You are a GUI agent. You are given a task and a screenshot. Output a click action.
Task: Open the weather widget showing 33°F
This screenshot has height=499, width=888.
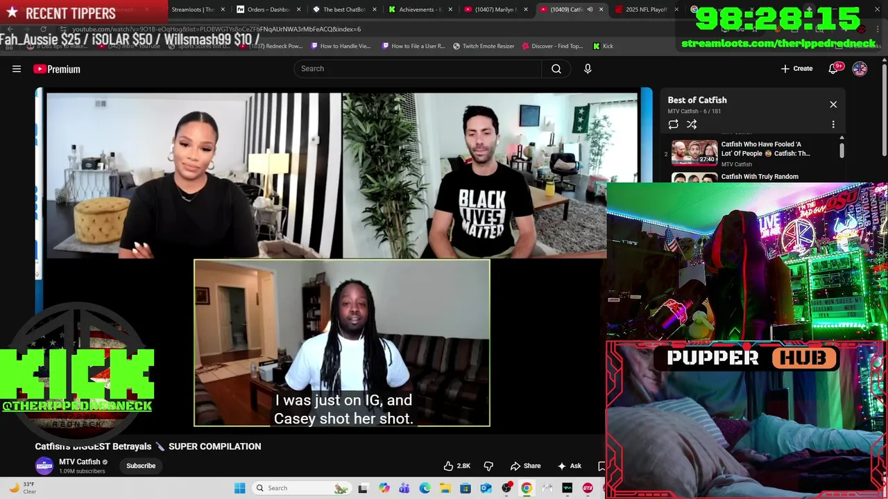point(22,488)
